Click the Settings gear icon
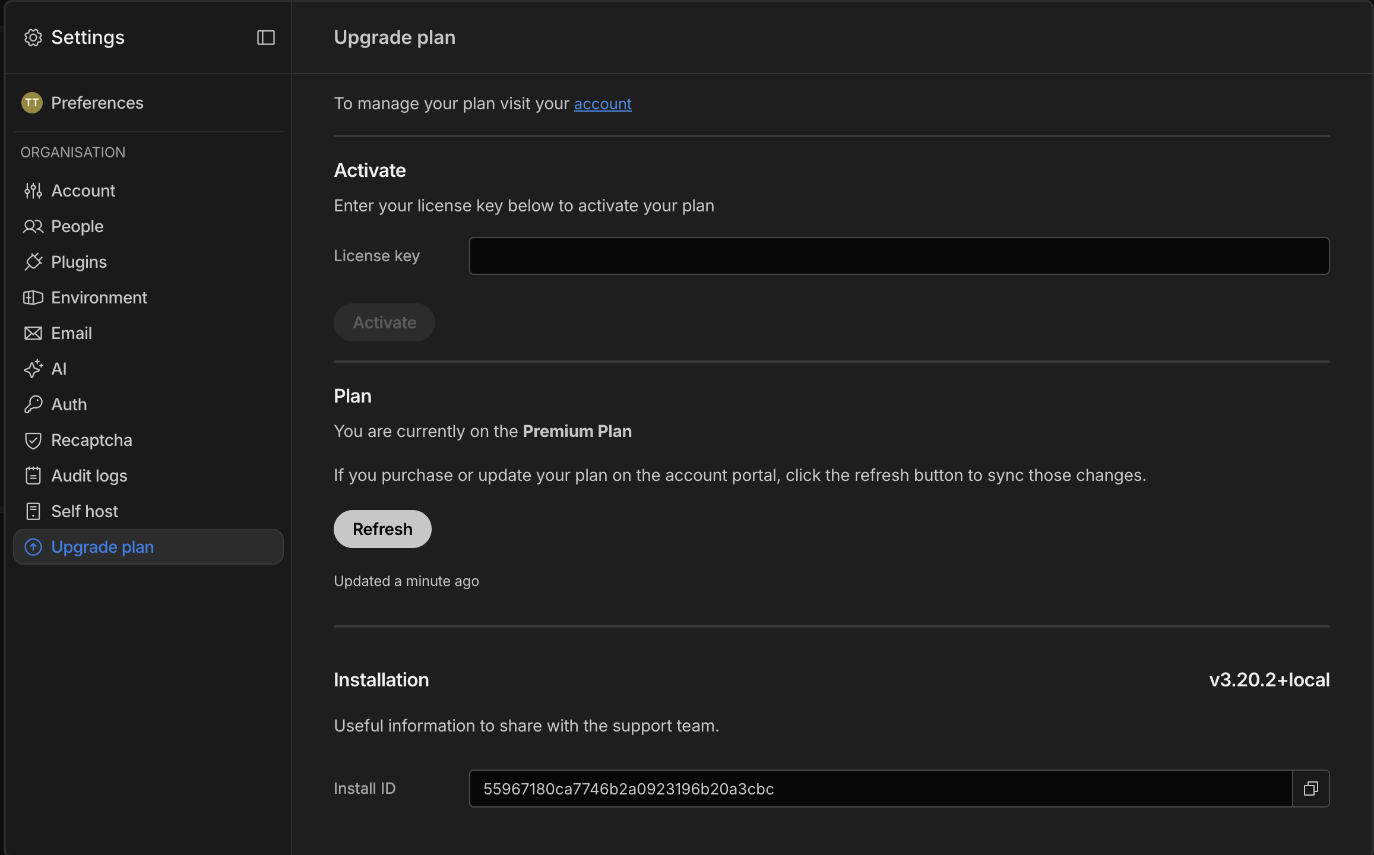1374x855 pixels. click(x=33, y=37)
